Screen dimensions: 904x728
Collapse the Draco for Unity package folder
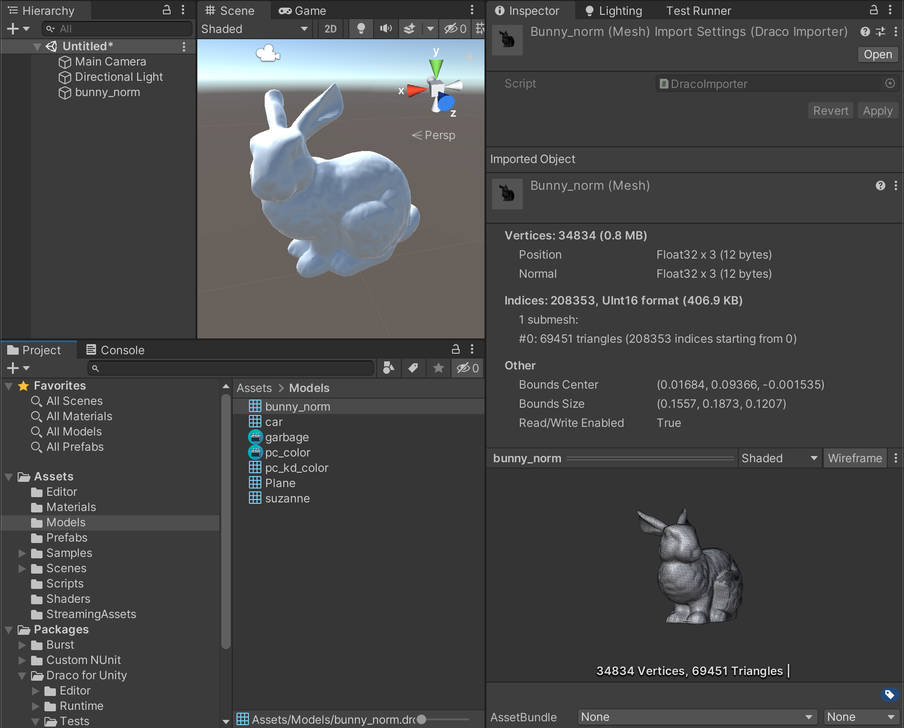[21, 675]
